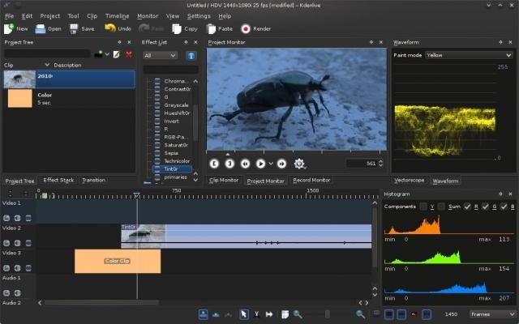The height and width of the screenshot is (324, 519).
Task: Switch to the Transition tab
Action: pos(94,180)
